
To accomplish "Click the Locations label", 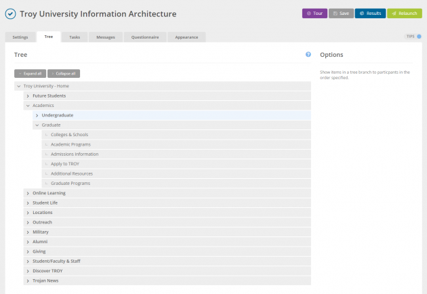I will click(x=43, y=212).
